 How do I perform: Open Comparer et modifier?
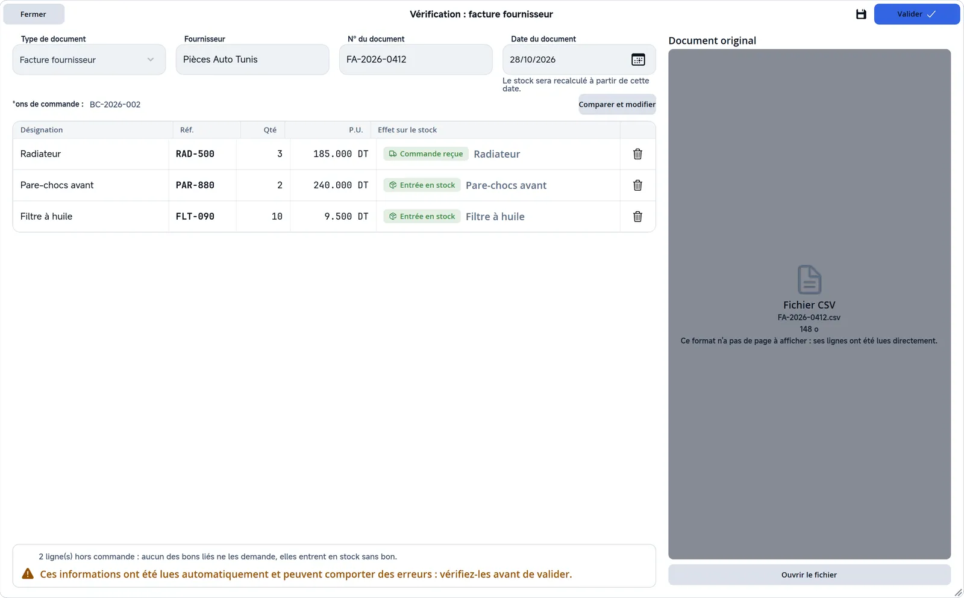tap(617, 105)
